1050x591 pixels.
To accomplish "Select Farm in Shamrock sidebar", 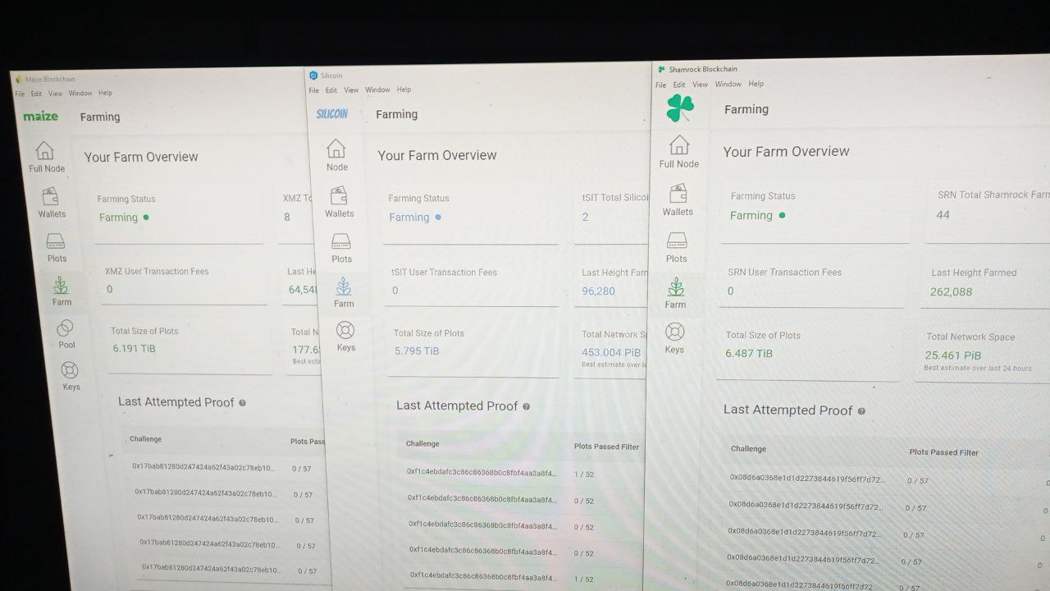I will coord(675,293).
